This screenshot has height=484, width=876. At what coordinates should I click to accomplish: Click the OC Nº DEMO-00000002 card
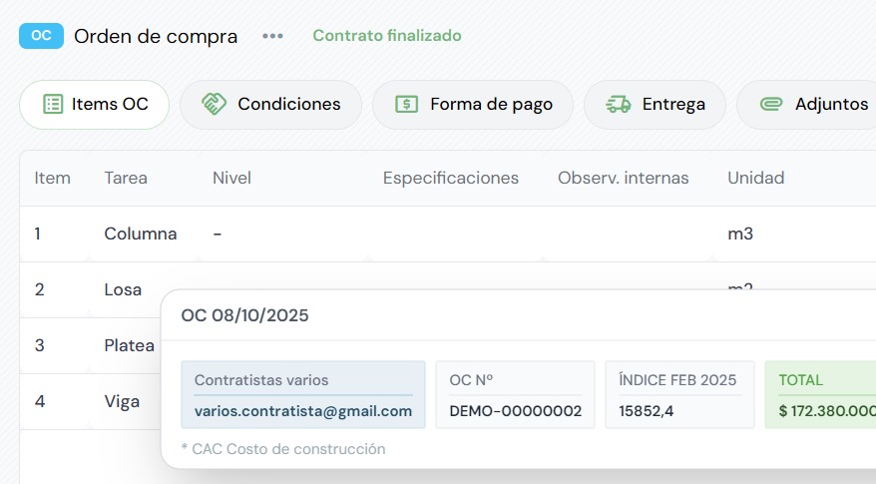(x=515, y=395)
